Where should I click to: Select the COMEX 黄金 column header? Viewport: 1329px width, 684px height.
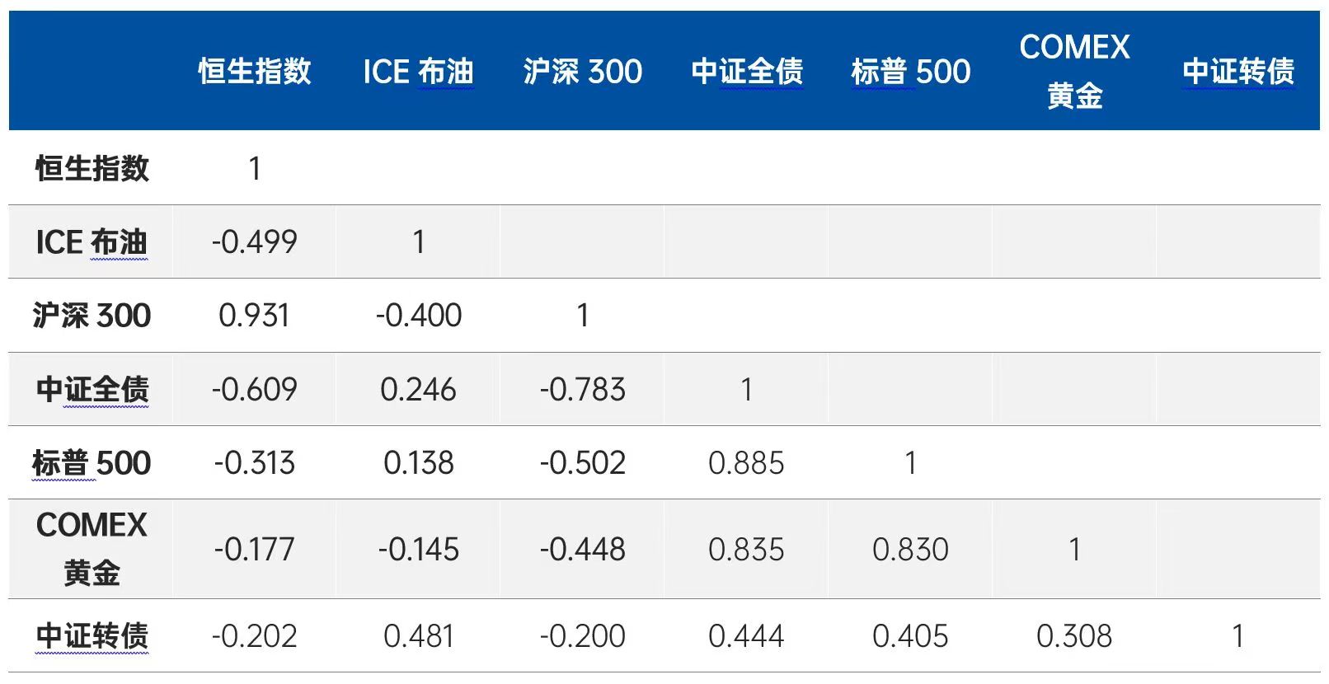(x=1074, y=72)
